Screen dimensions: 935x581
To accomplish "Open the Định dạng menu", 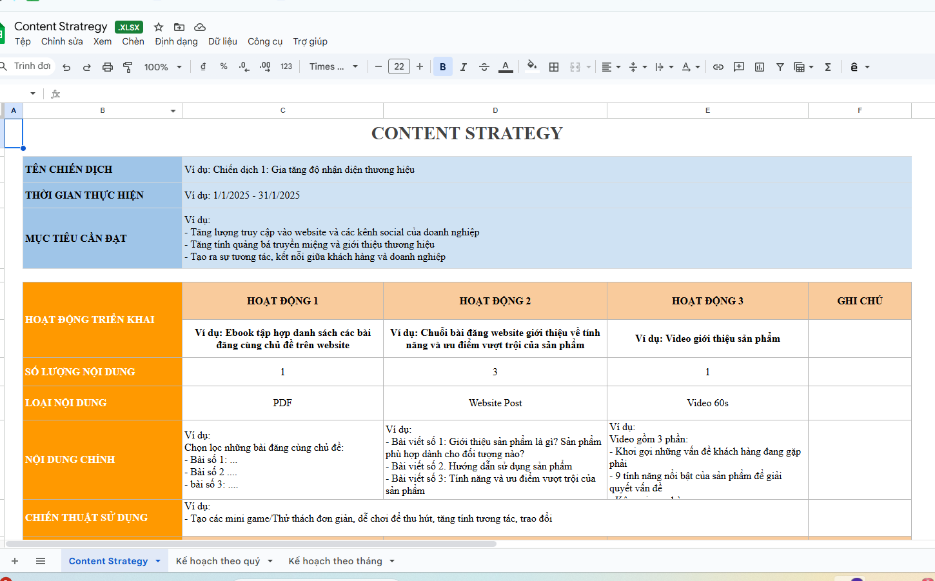I will 176,41.
